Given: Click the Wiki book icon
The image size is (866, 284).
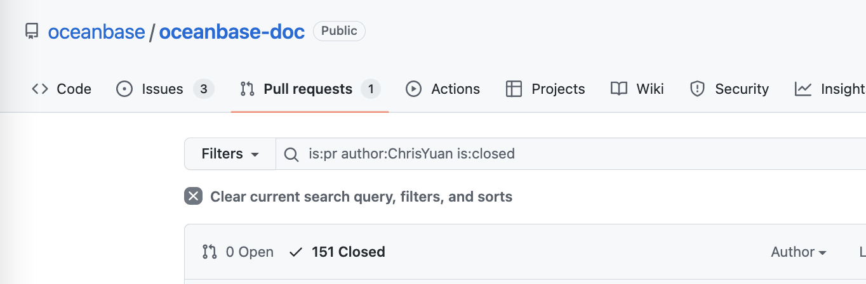Looking at the screenshot, I should click(619, 89).
